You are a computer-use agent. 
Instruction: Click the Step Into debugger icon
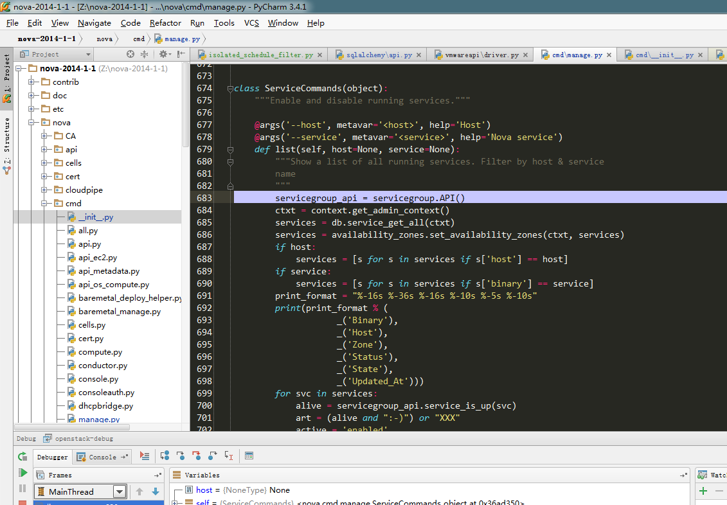pos(181,456)
